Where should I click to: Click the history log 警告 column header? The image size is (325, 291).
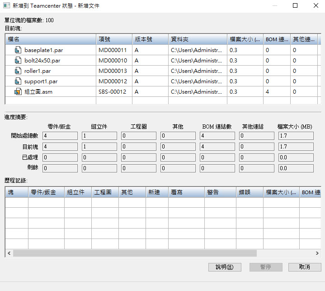[x=220, y=192]
